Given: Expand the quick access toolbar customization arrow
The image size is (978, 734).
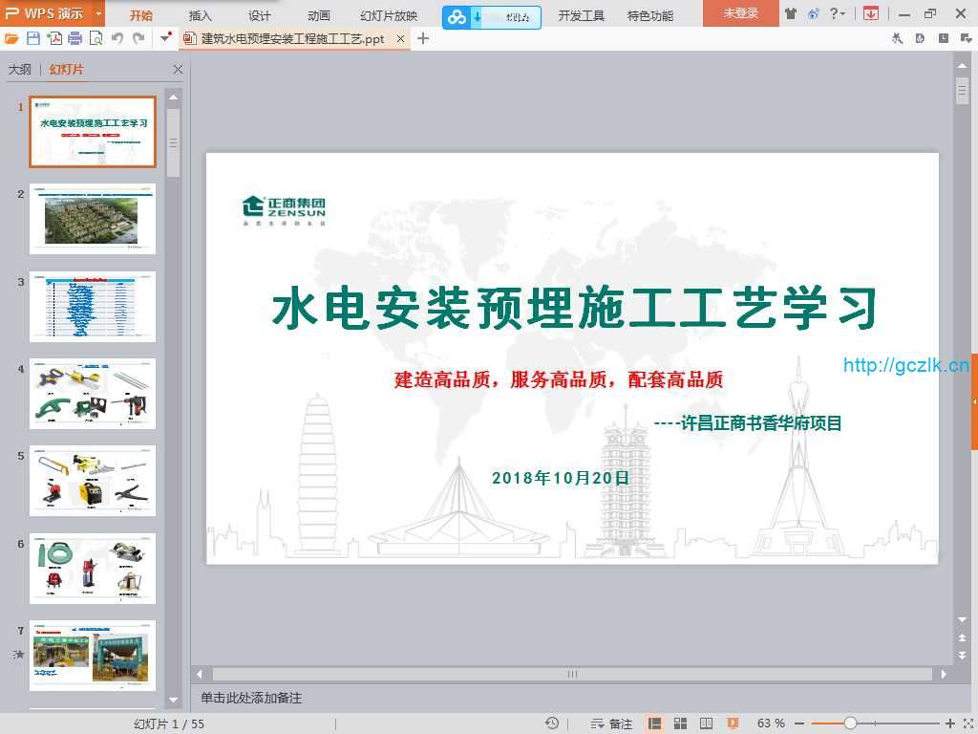Looking at the screenshot, I should (x=165, y=38).
